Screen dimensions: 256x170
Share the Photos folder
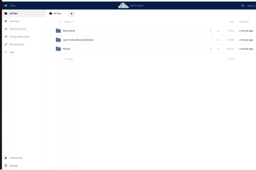tap(210, 49)
